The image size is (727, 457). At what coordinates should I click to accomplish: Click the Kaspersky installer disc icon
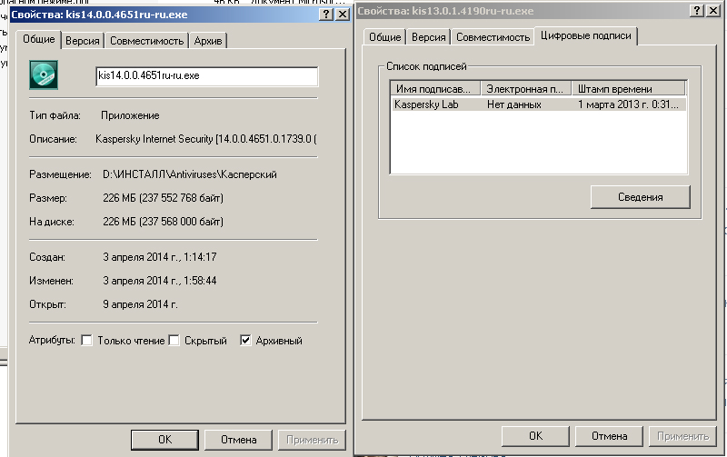pyautogui.click(x=44, y=75)
